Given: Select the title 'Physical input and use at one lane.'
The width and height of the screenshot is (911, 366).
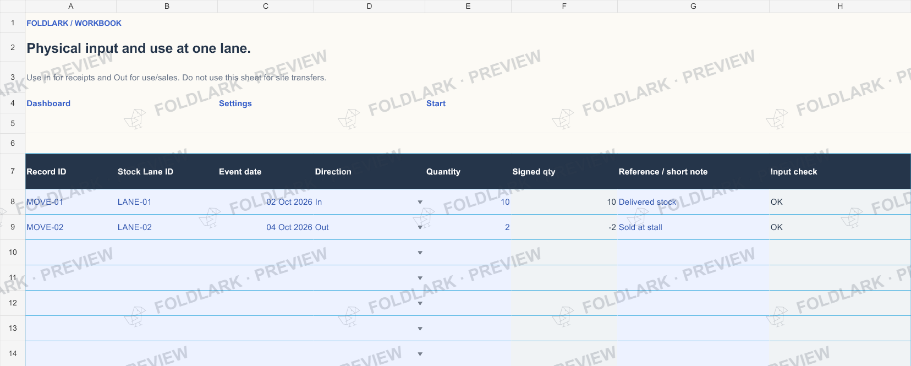Looking at the screenshot, I should (x=139, y=48).
